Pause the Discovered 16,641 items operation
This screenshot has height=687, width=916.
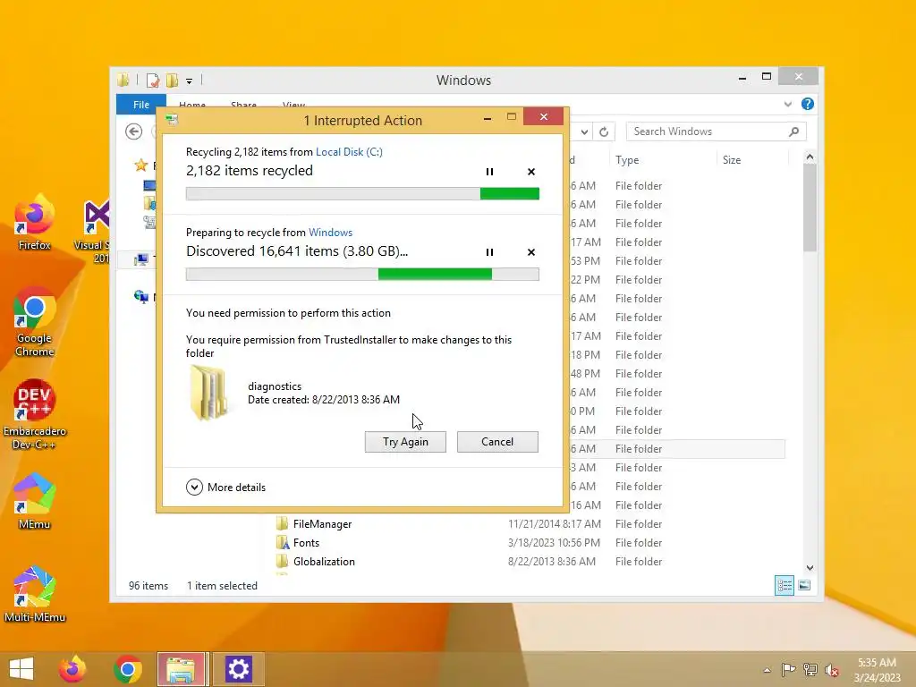point(489,252)
